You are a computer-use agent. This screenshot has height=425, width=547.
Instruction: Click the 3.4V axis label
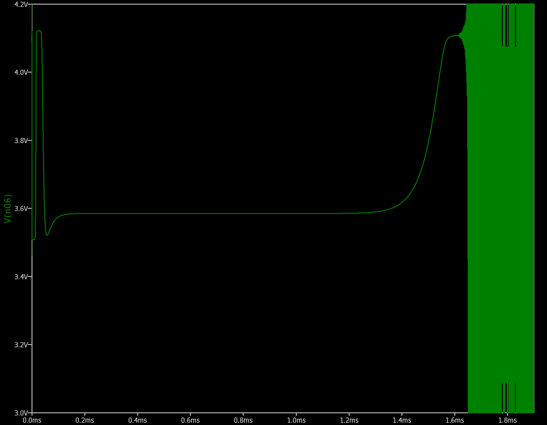pos(21,277)
